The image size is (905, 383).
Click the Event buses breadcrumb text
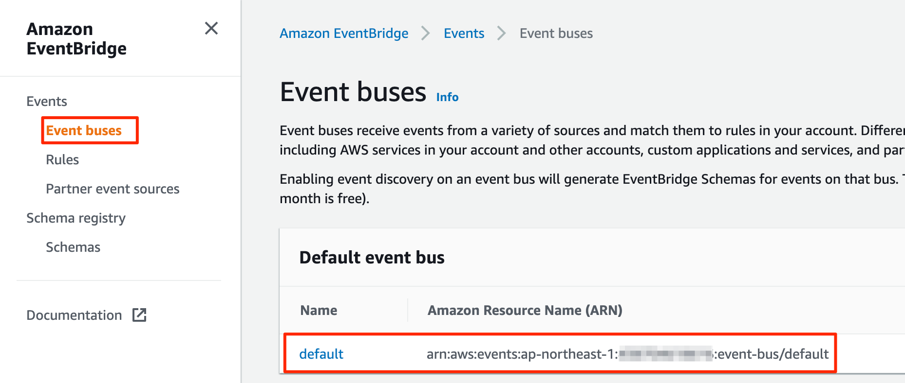click(556, 33)
